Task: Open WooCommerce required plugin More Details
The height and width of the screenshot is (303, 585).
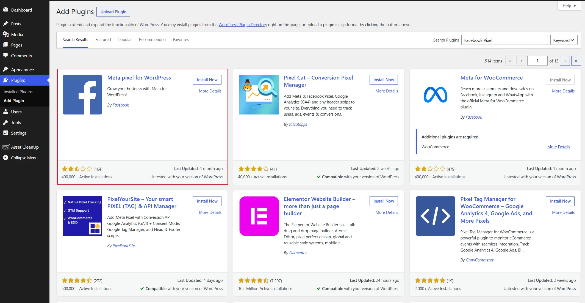Action: coord(559,147)
